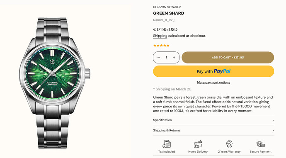Click the Secure Payment shield icon

coord(260,144)
